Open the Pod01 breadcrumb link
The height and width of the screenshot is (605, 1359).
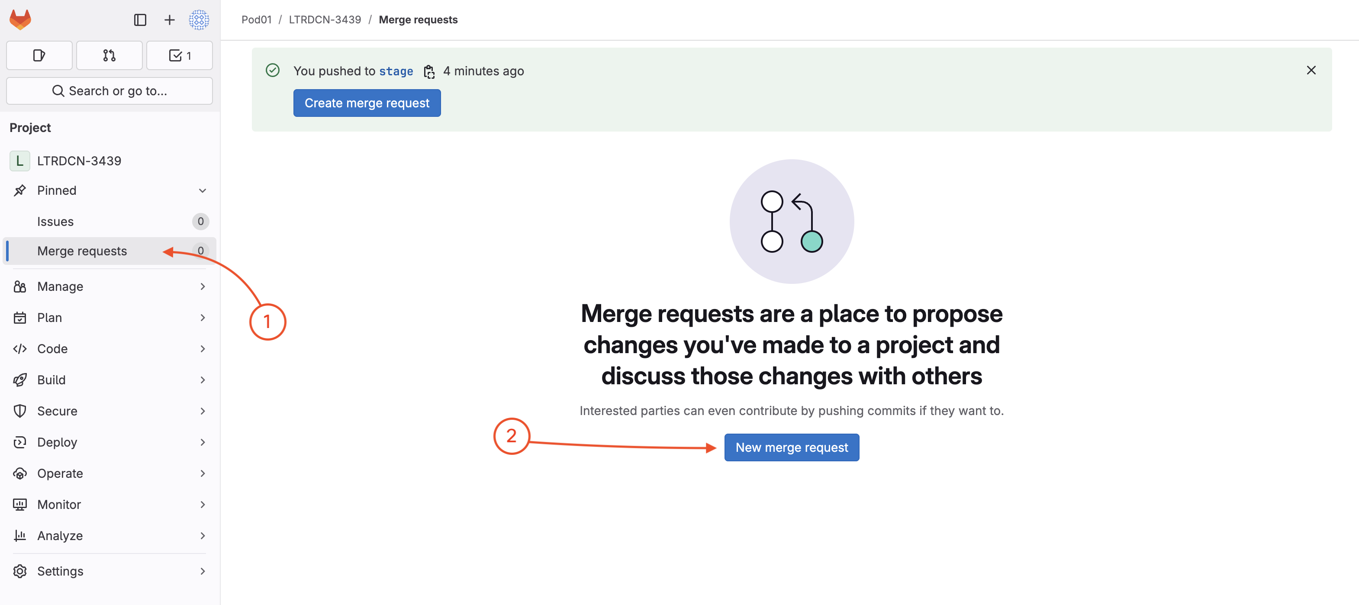(256, 19)
